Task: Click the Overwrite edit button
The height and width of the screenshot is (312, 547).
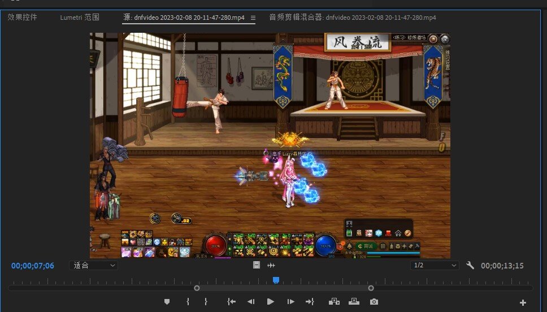Action: click(354, 301)
